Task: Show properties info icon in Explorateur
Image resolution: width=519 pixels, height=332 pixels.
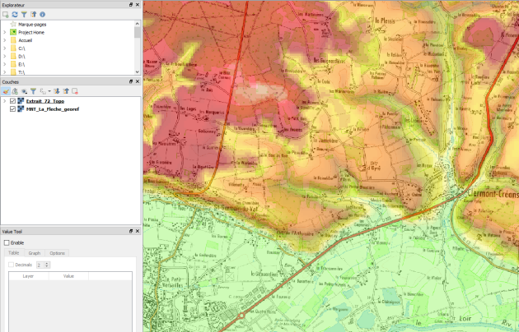Action: pyautogui.click(x=42, y=15)
